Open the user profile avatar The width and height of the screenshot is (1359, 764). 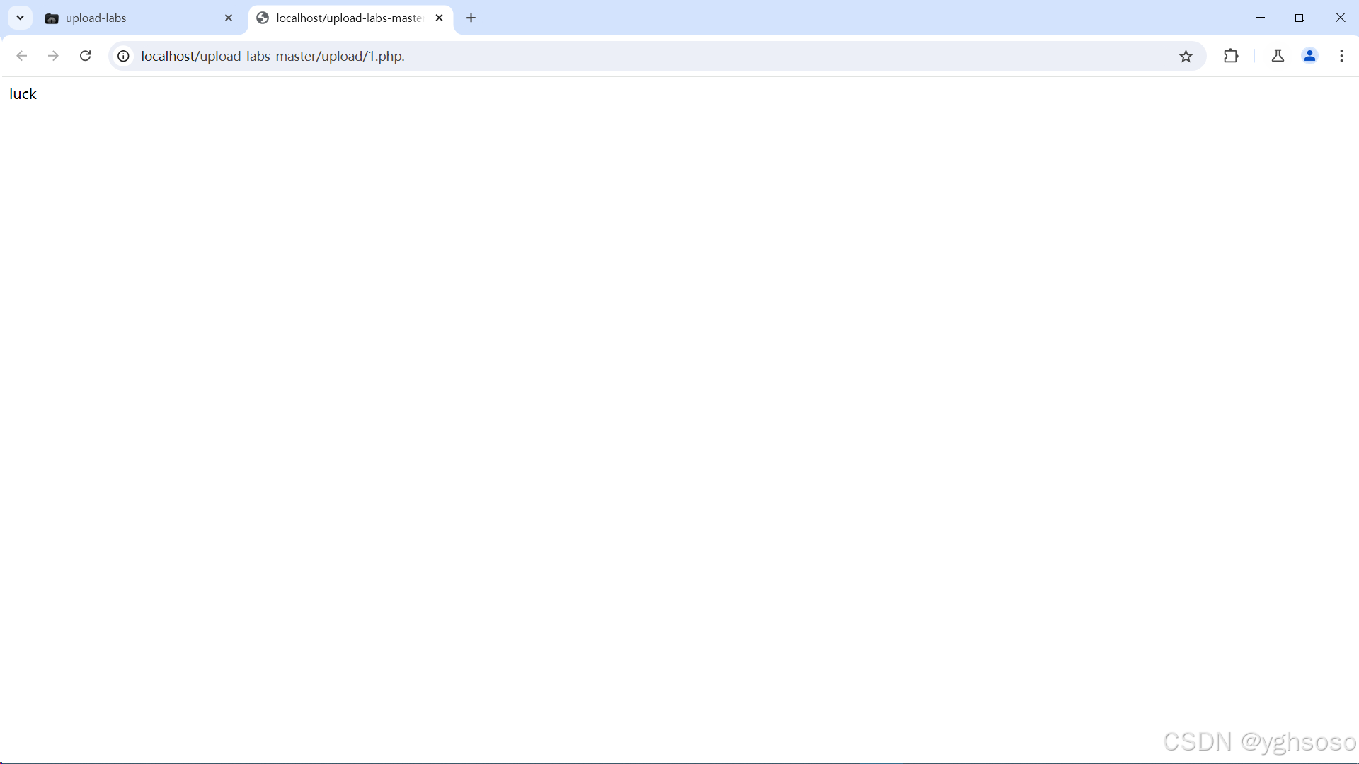coord(1309,56)
